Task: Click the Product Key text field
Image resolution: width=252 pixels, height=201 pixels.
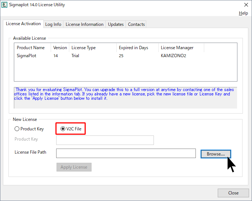Action: click(x=105, y=140)
